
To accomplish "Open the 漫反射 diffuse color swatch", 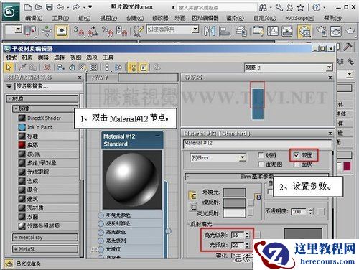I will [x=234, y=203].
